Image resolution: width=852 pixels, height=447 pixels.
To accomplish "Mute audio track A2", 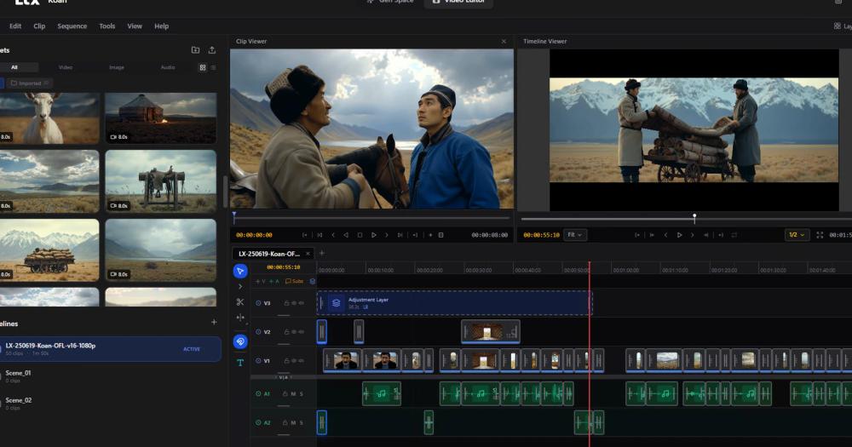I will tap(293, 422).
